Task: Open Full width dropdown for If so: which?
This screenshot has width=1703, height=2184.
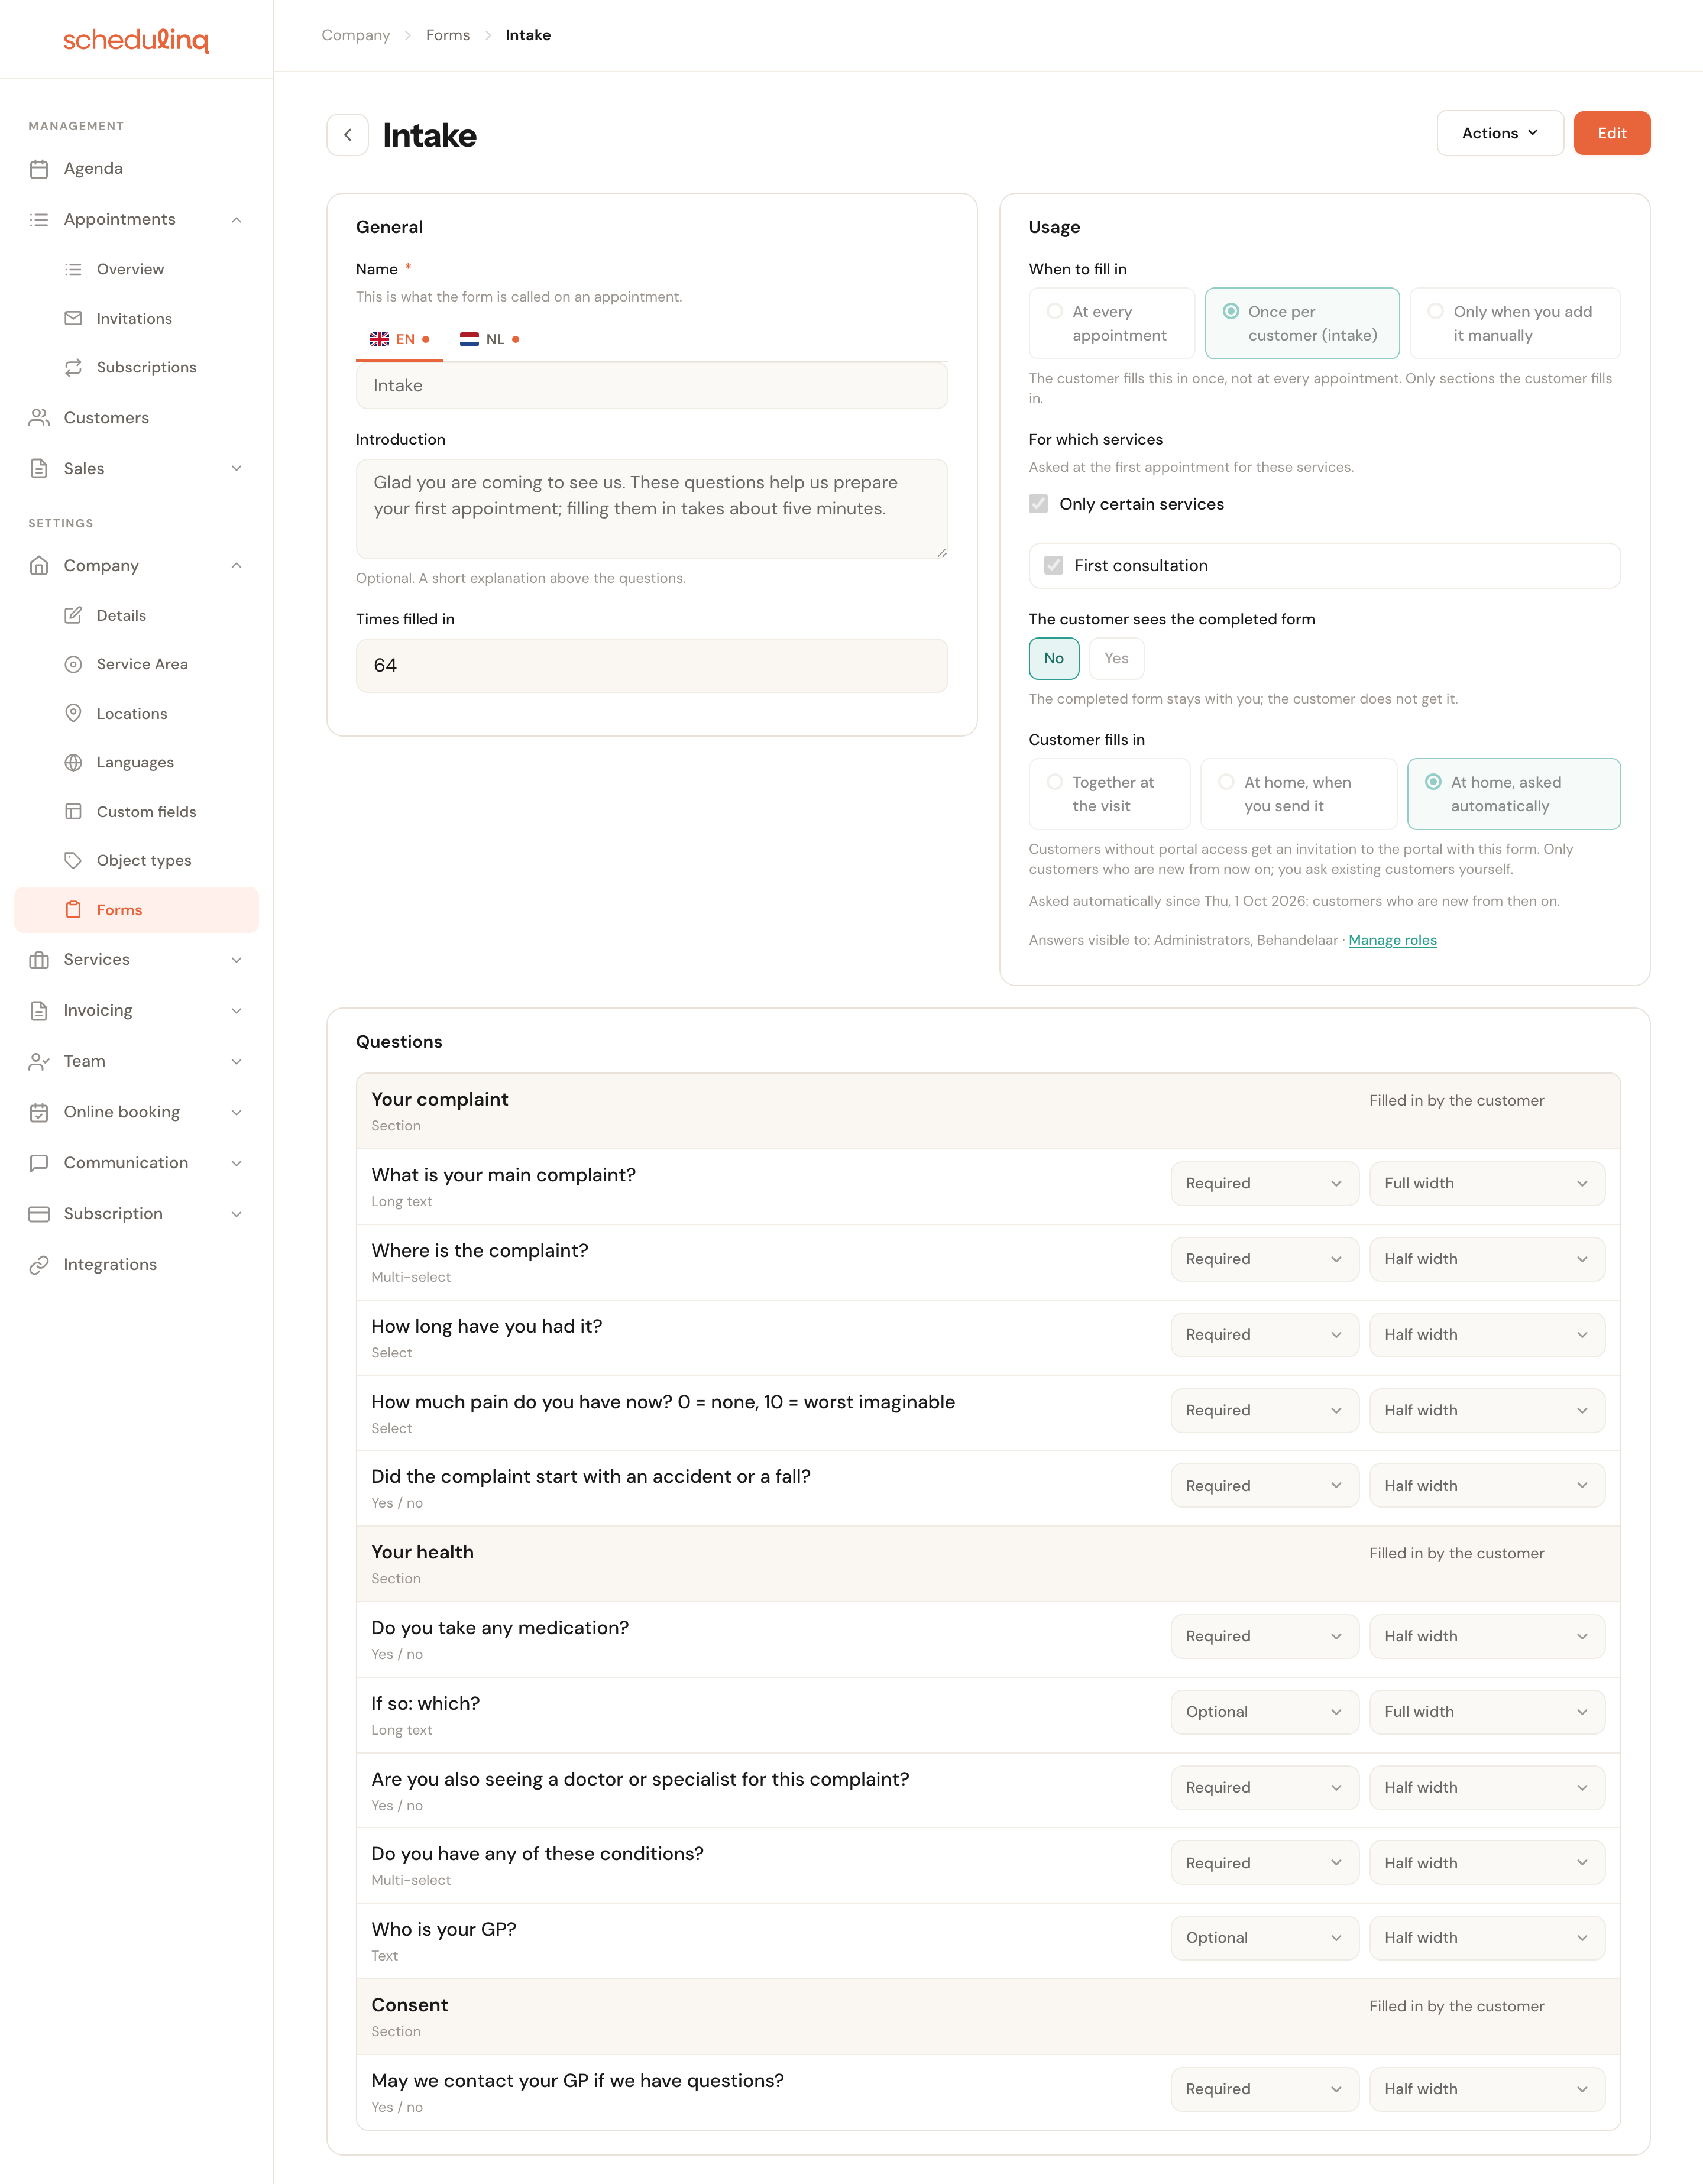Action: tap(1487, 1712)
